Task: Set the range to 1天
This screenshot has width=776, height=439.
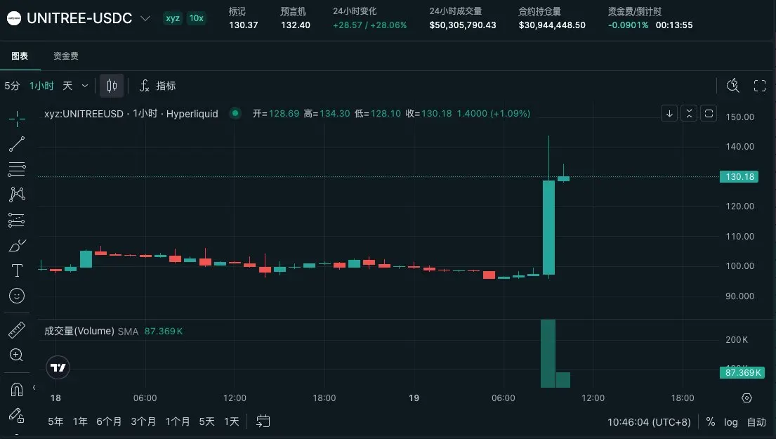Action: point(231,421)
